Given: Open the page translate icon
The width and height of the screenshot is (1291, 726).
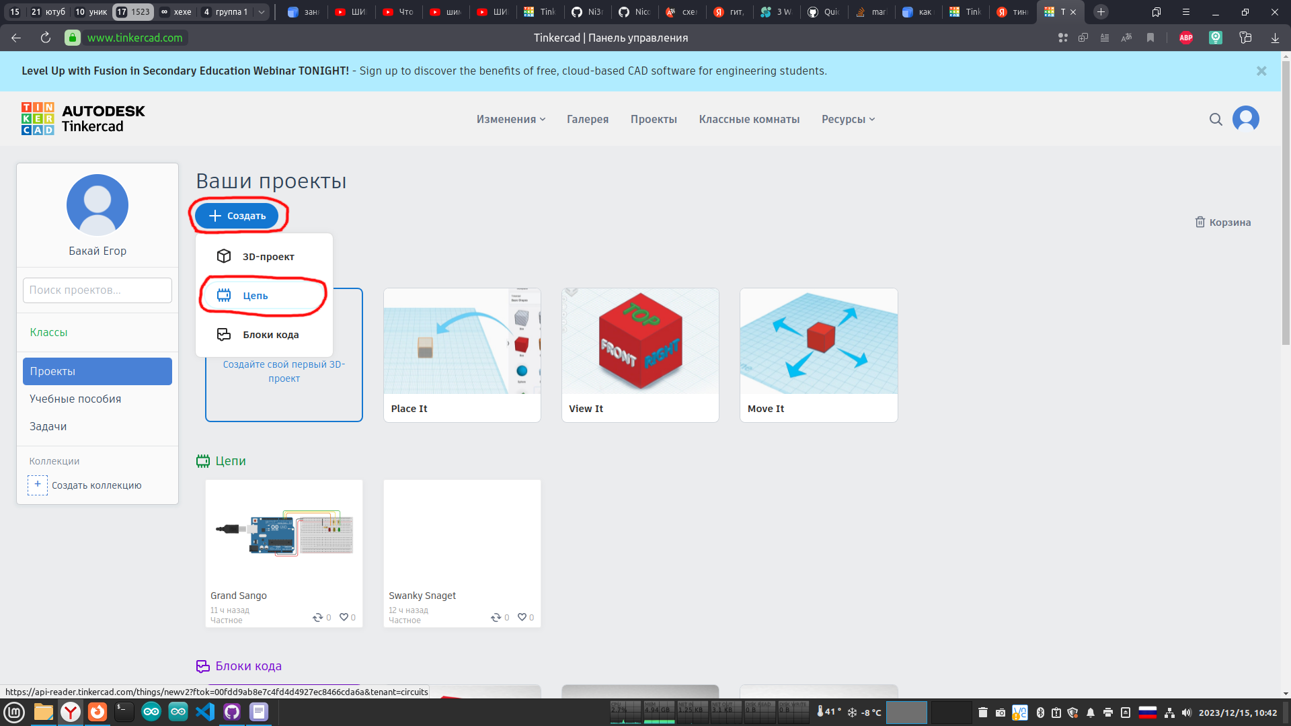Looking at the screenshot, I should 1127,38.
